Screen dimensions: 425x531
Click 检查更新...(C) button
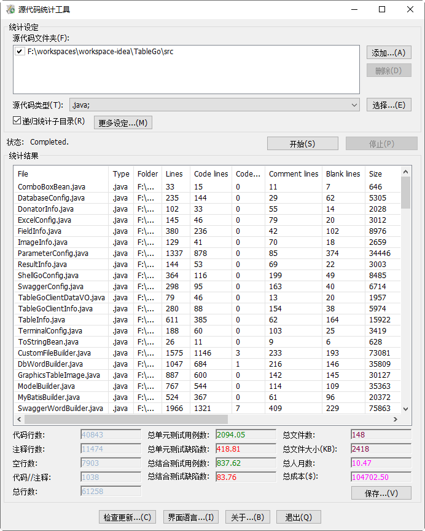pyautogui.click(x=128, y=517)
